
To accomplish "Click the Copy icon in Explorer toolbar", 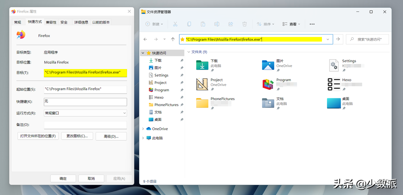I will (189, 24).
